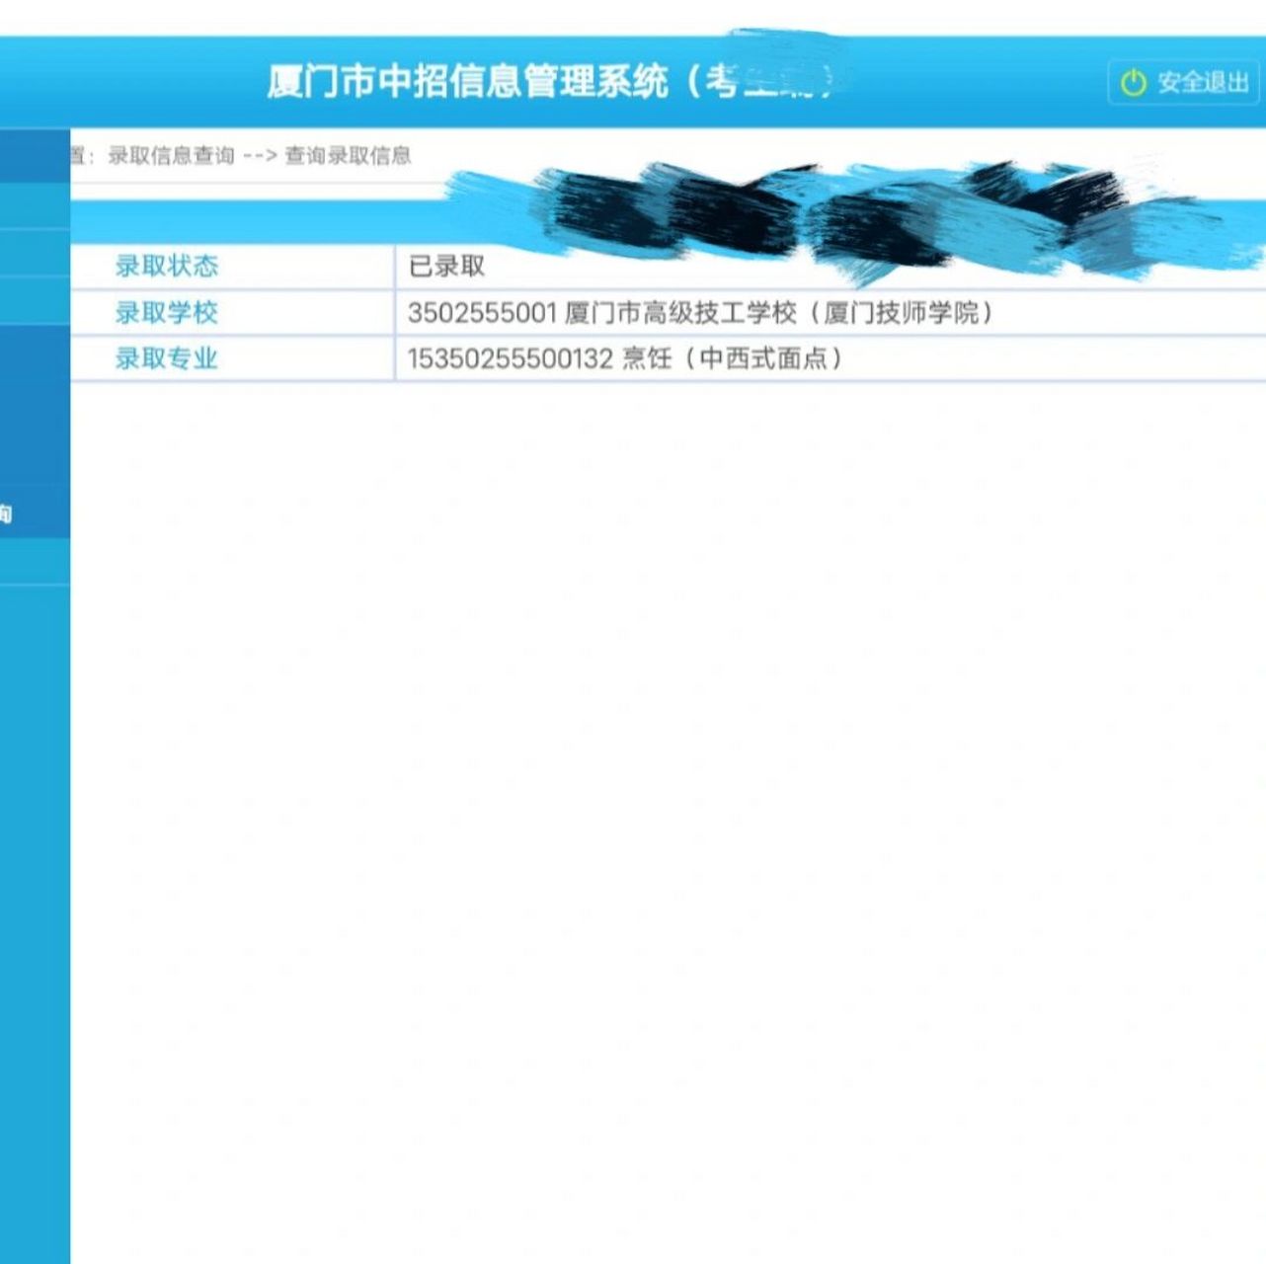This screenshot has height=1264, width=1266.
Task: Click the 查询录取信息 breadcrumb text
Action: 348,156
